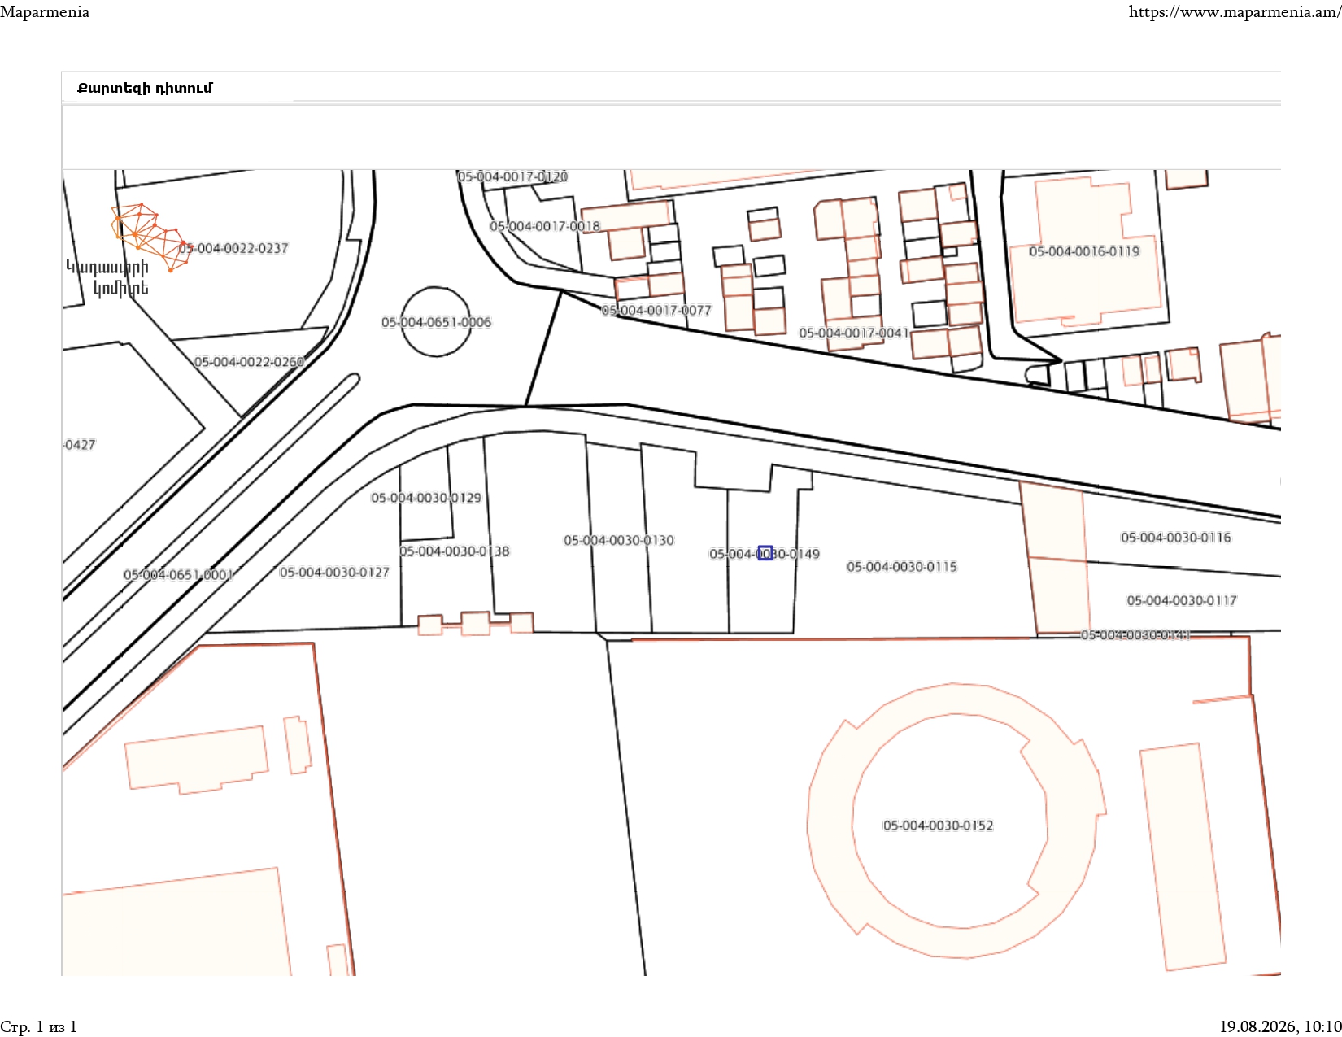This screenshot has width=1342, height=1037.
Task: Click the blue square marker on the map
Action: (x=765, y=553)
